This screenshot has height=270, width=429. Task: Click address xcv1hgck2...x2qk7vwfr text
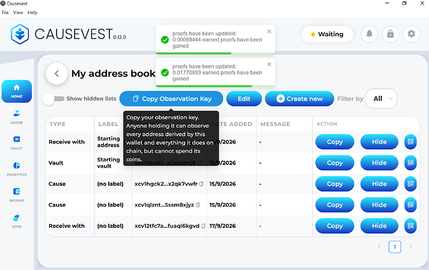(166, 184)
